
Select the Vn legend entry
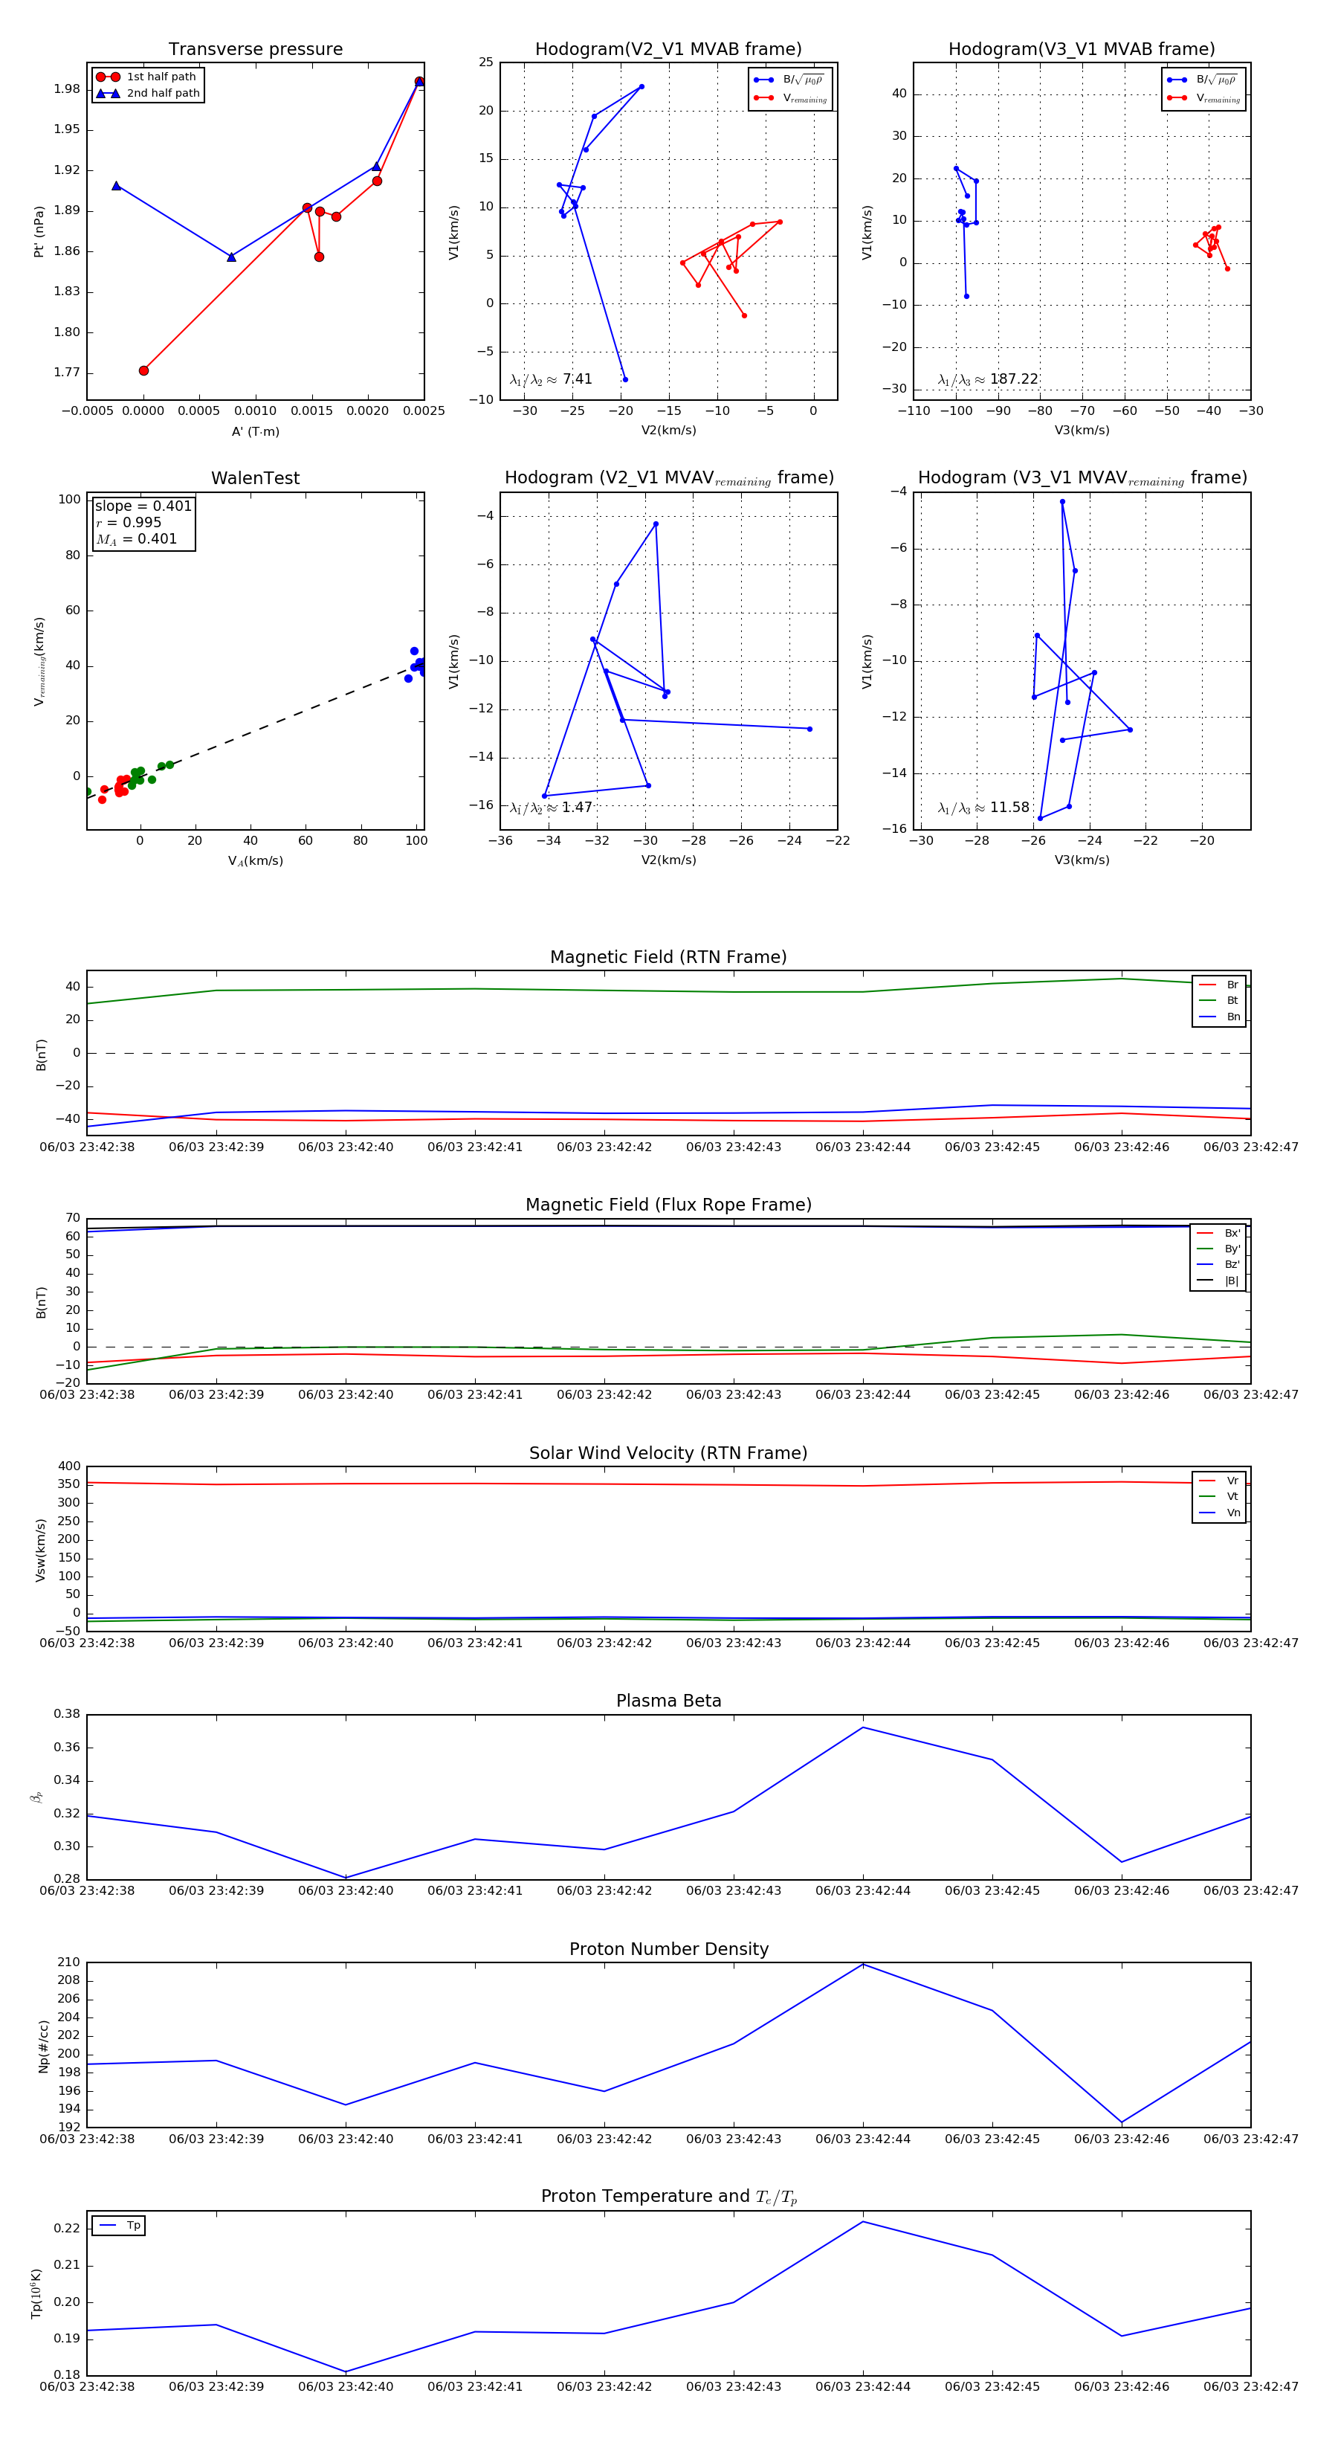click(1219, 1513)
